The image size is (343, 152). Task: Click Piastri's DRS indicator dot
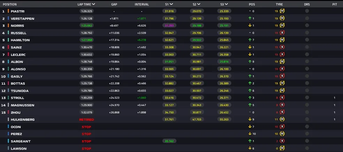pyautogui.click(x=307, y=11)
